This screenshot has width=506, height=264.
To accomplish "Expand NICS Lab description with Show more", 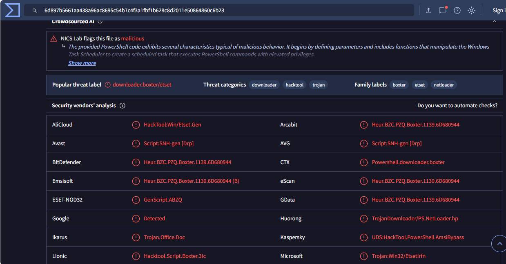I will click(82, 63).
